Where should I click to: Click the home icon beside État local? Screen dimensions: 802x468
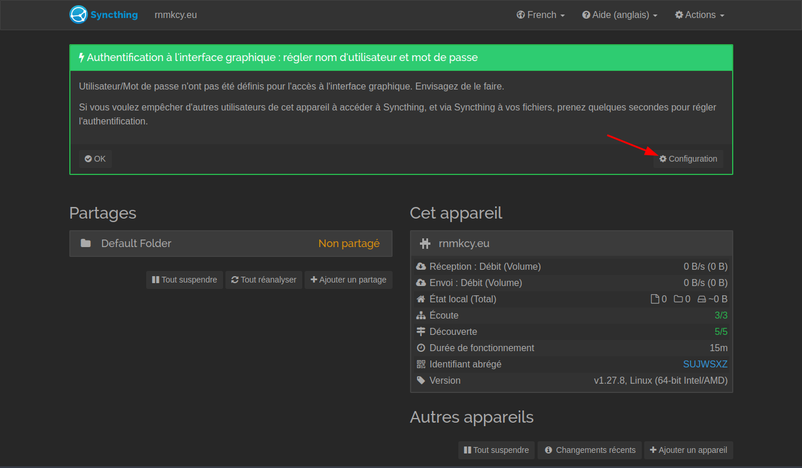pos(421,299)
